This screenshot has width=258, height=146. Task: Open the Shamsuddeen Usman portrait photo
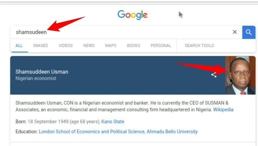[240, 75]
